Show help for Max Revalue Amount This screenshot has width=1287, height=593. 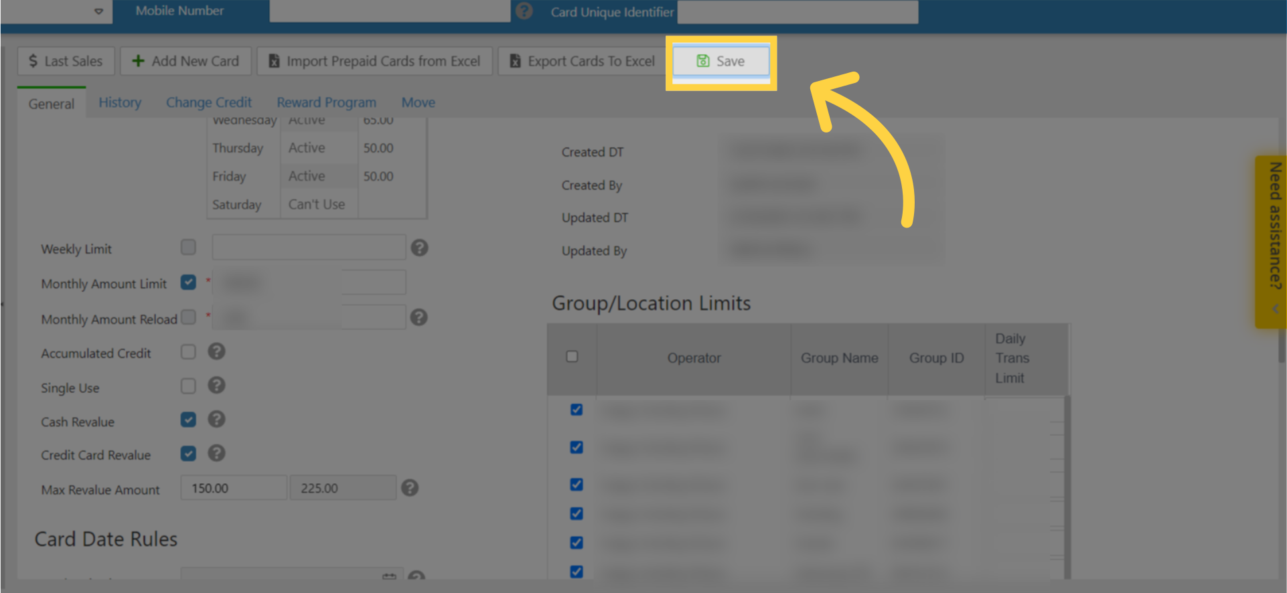pos(410,488)
